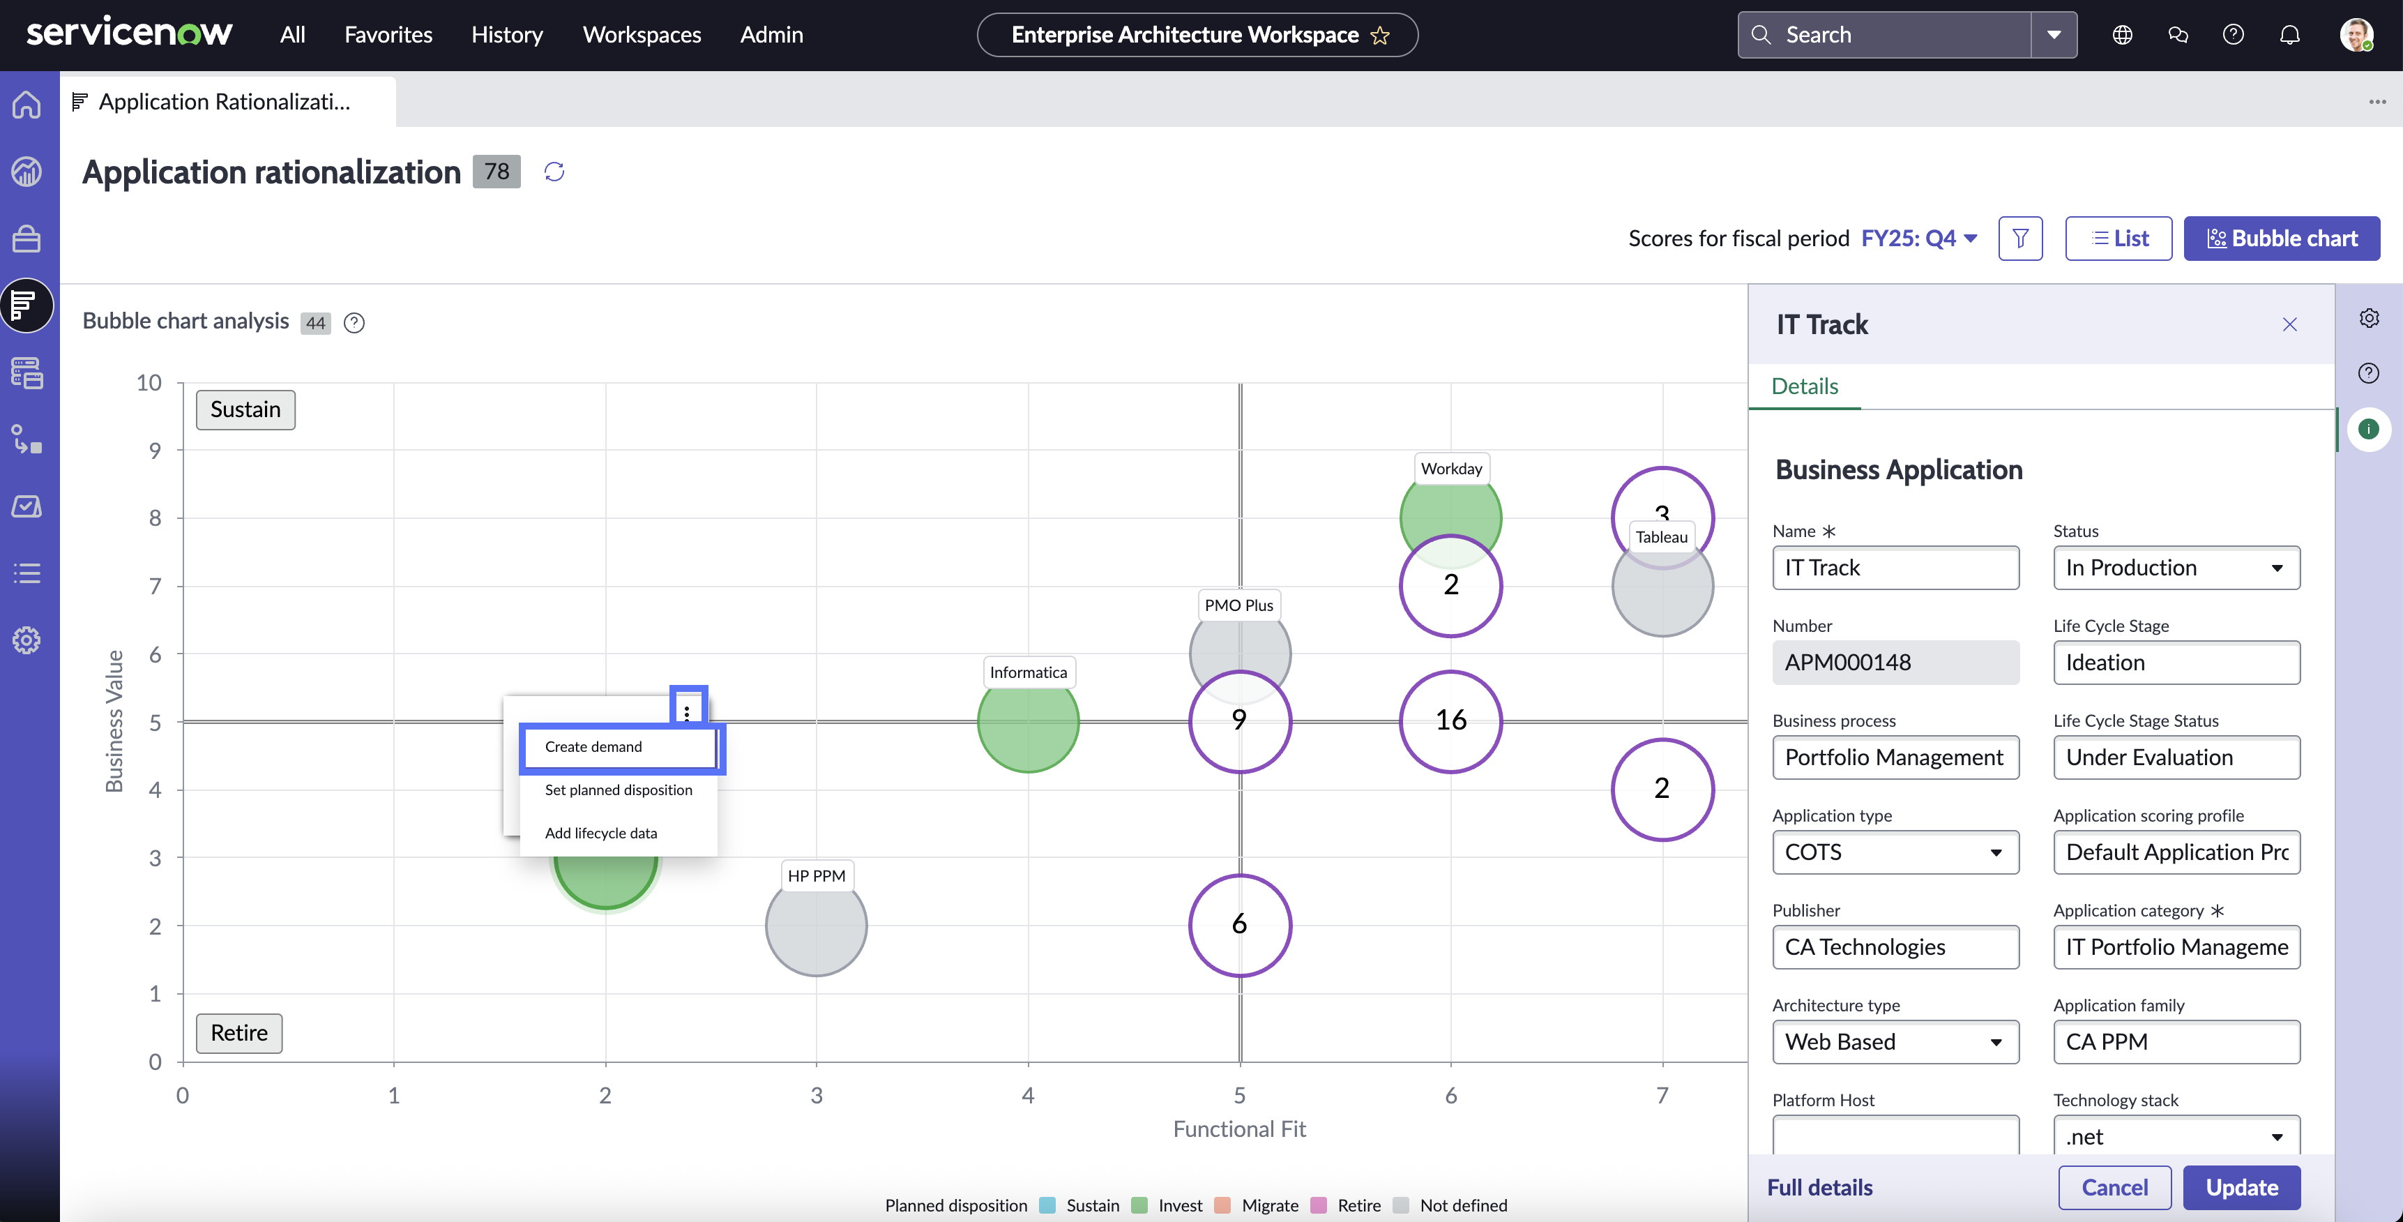Click the Enterprise Architecture Workspace pill

click(1197, 34)
